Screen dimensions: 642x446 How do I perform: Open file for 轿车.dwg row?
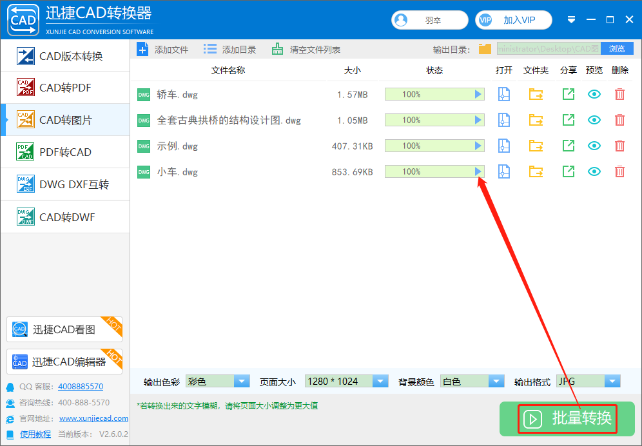(503, 94)
